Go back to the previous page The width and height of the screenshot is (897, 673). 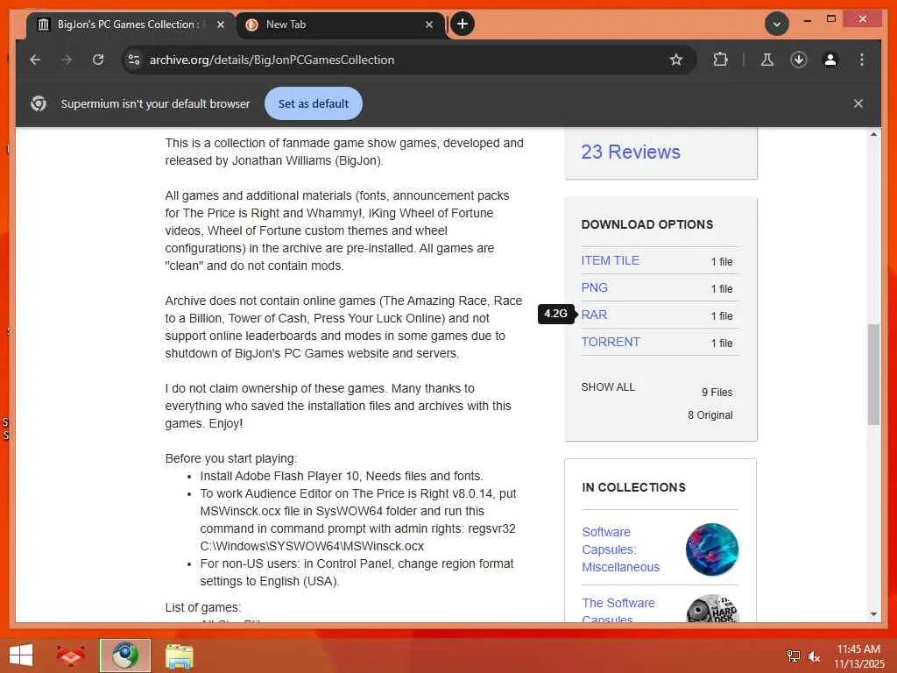[x=35, y=60]
